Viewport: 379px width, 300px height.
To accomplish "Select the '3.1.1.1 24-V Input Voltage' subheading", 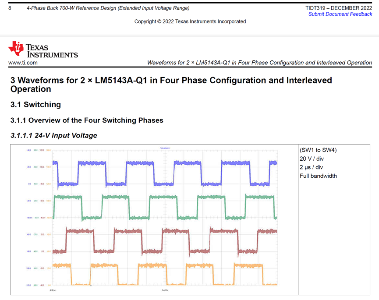I will (x=53, y=135).
